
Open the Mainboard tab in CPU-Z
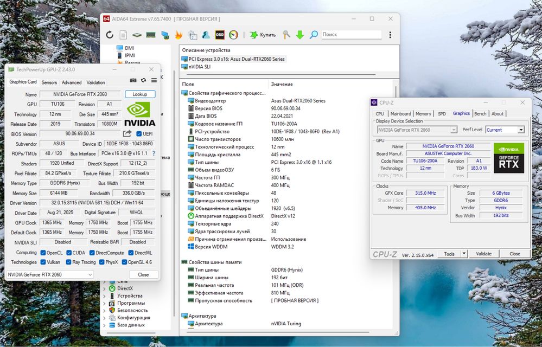coord(400,114)
